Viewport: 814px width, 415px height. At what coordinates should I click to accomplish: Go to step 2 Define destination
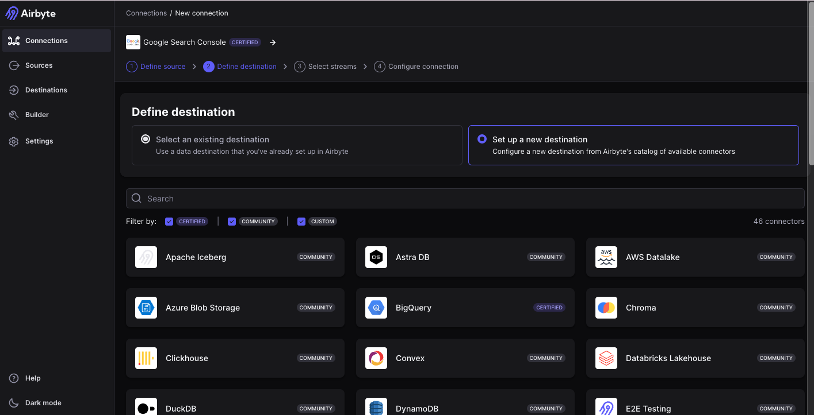tap(240, 67)
